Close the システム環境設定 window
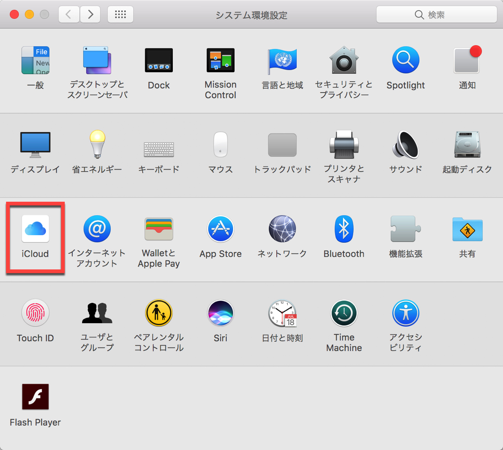This screenshot has width=503, height=450. point(14,15)
